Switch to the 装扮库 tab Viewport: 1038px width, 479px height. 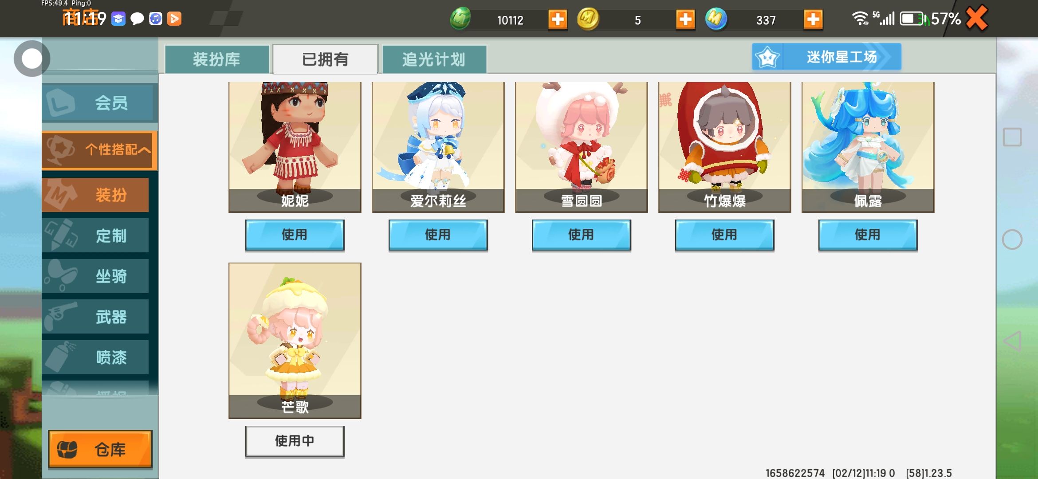point(217,59)
